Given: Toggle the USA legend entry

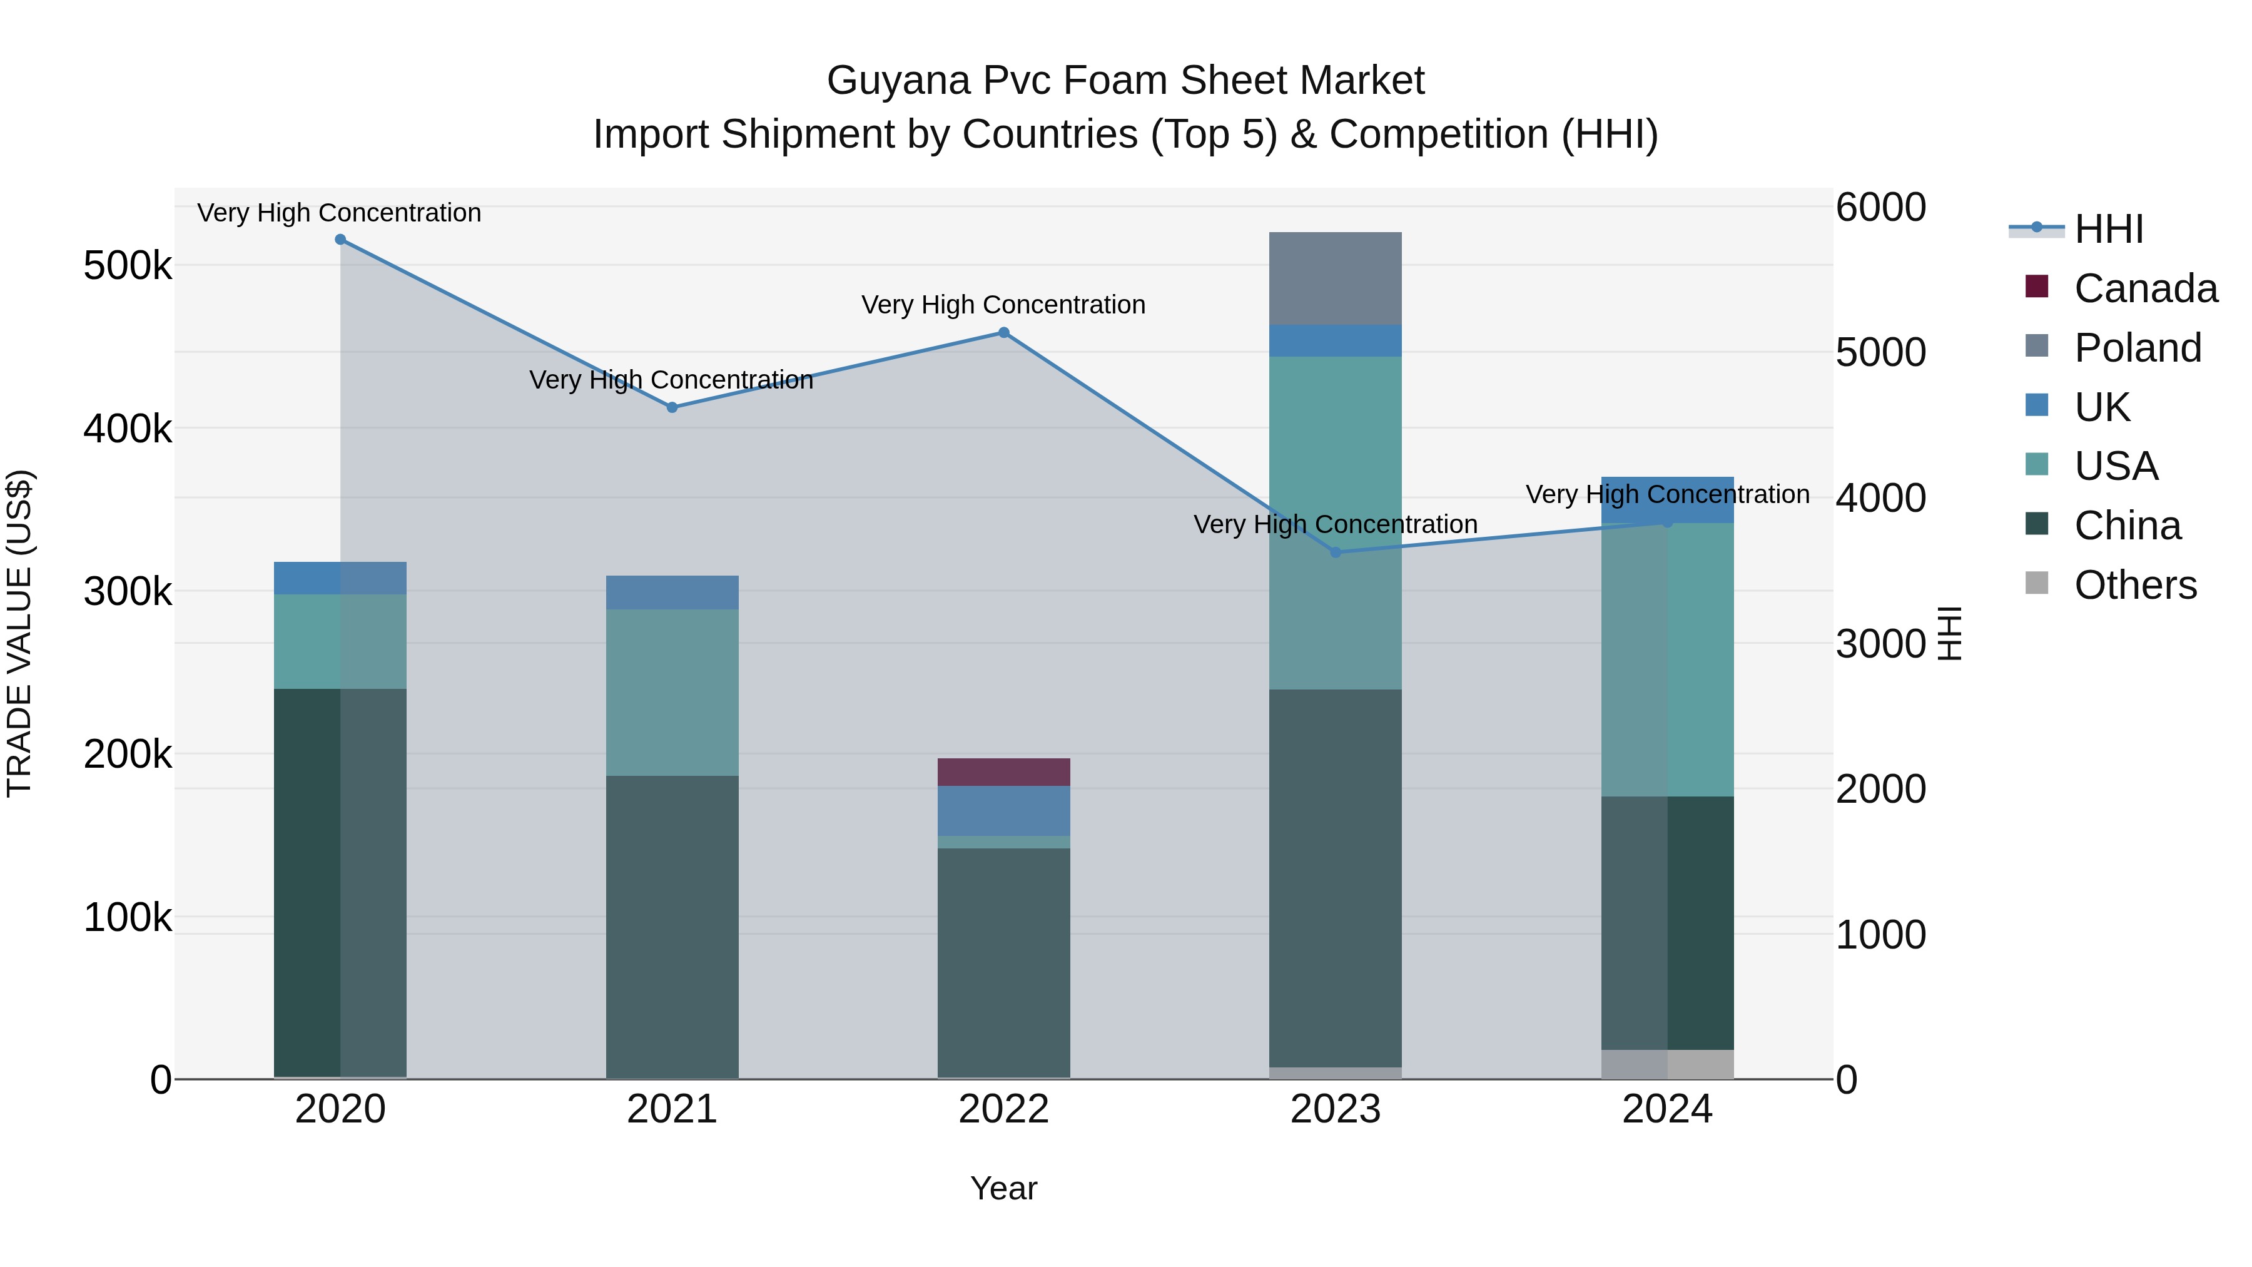Looking at the screenshot, I should pos(2091,466).
